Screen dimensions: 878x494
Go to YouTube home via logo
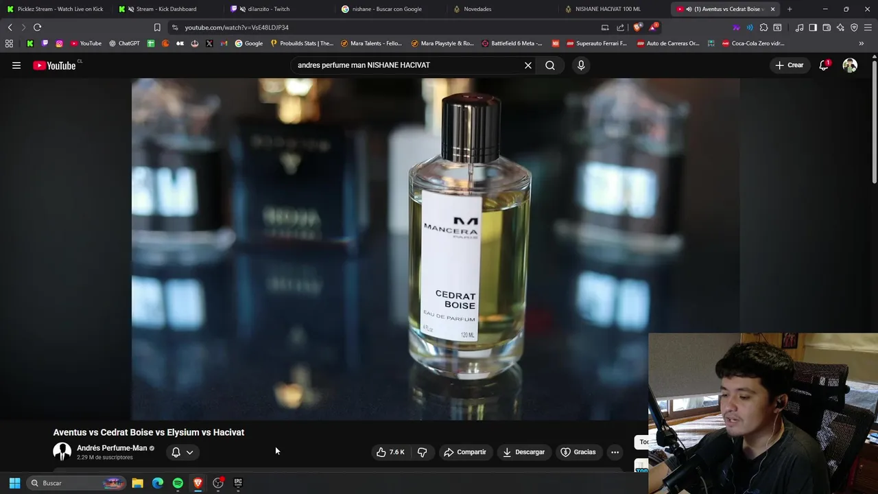[x=54, y=65]
